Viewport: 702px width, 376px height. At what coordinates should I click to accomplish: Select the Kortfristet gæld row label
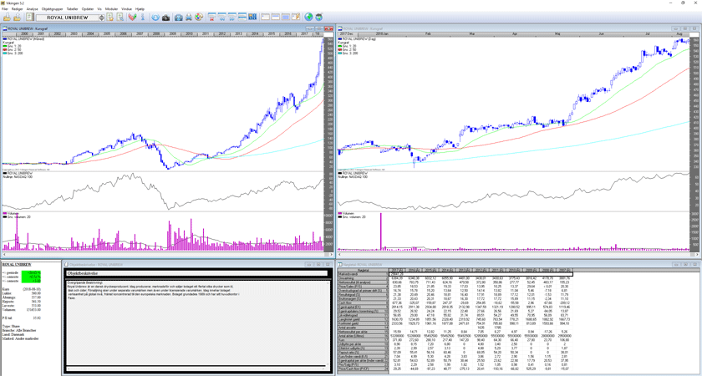(363, 323)
